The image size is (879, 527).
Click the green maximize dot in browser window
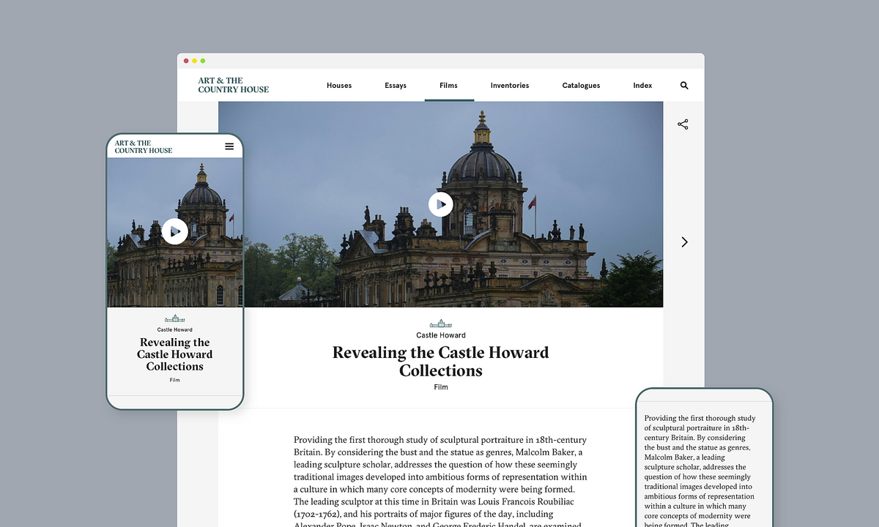(203, 61)
